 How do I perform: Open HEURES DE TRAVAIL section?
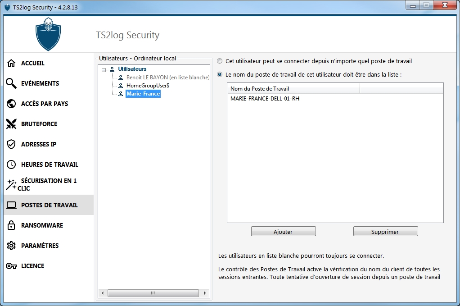(50, 164)
